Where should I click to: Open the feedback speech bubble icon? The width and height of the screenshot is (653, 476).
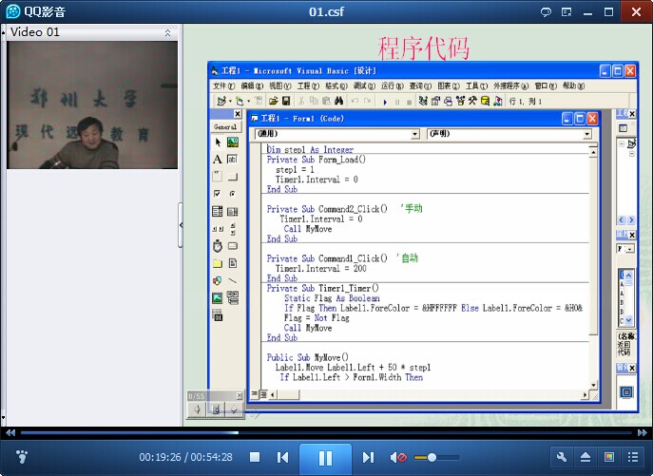coord(546,12)
